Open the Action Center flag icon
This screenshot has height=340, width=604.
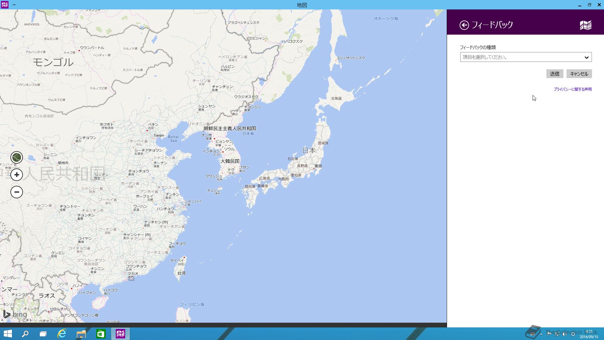coord(549,334)
